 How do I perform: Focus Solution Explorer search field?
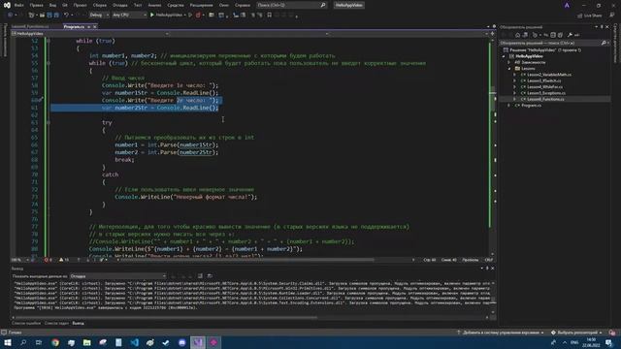[550, 43]
